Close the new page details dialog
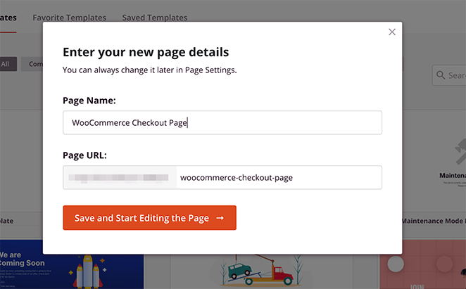The width and height of the screenshot is (466, 289). (392, 32)
